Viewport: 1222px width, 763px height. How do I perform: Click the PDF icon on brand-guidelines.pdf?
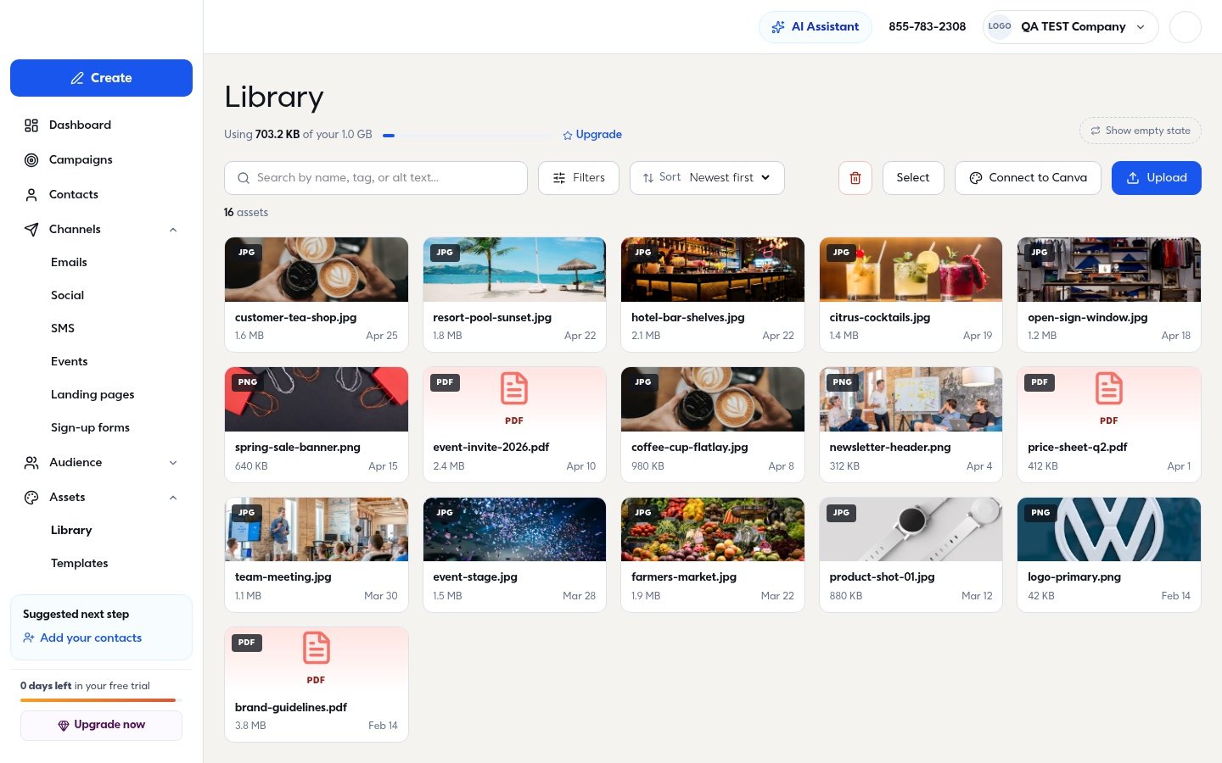point(317,649)
